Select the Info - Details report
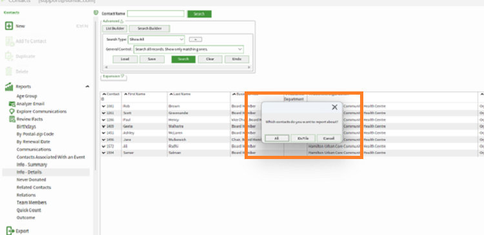Image resolution: width=484 pixels, height=235 pixels. 46,172
